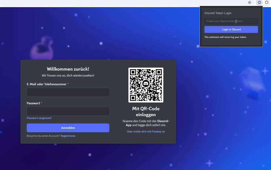The height and width of the screenshot is (170, 271).
Task: Click the Anmelden button
Action: point(68,128)
